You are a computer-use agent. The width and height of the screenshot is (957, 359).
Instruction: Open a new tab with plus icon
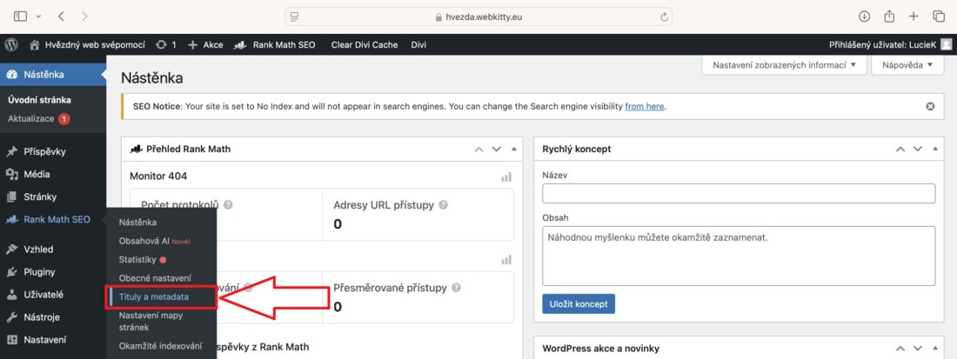[913, 17]
